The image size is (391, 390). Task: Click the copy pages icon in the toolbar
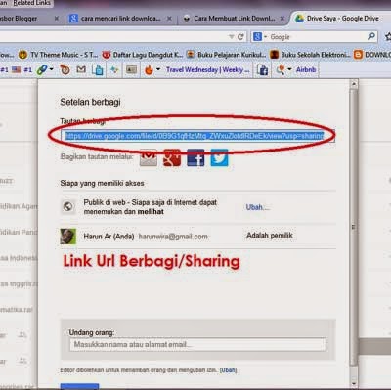click(97, 69)
